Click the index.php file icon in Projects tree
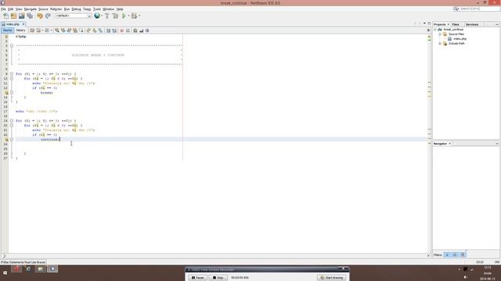 tap(450, 39)
